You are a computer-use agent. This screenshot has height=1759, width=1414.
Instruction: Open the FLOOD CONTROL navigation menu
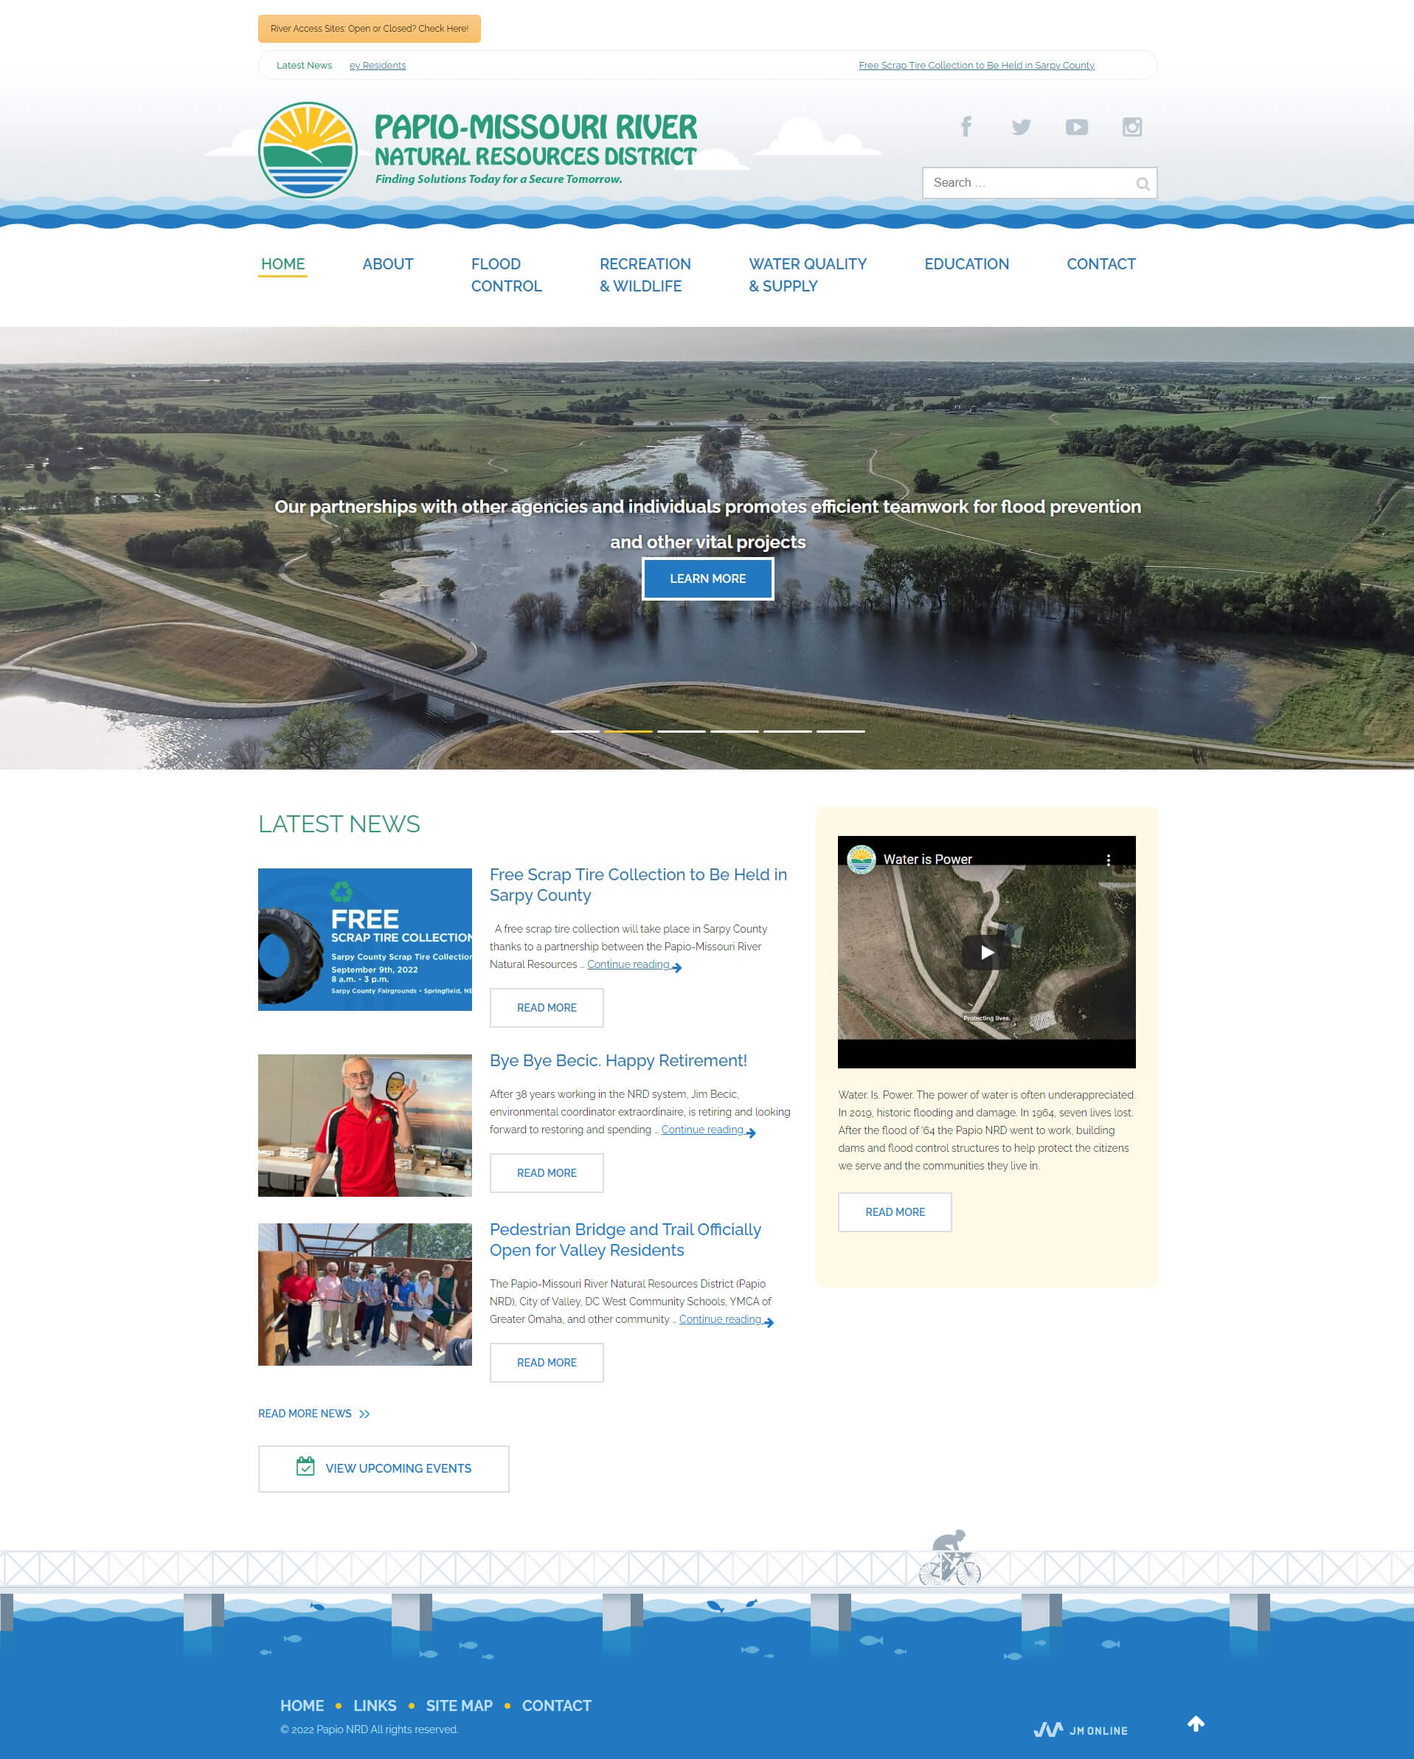507,275
